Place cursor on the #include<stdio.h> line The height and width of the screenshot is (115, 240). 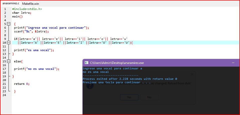[x=27, y=9]
